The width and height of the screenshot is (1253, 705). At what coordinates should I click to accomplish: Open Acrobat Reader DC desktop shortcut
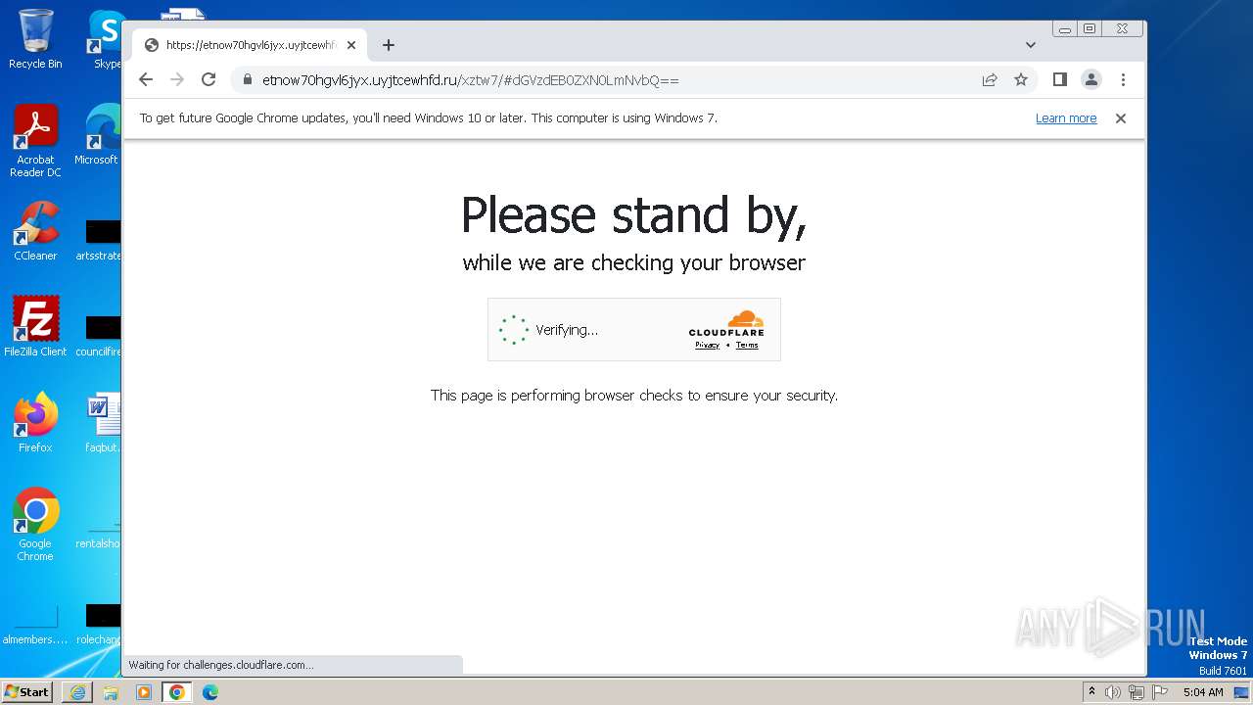(35, 142)
